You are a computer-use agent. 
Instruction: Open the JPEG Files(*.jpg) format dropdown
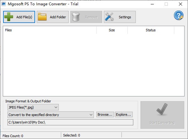pyautogui.click(x=33, y=107)
